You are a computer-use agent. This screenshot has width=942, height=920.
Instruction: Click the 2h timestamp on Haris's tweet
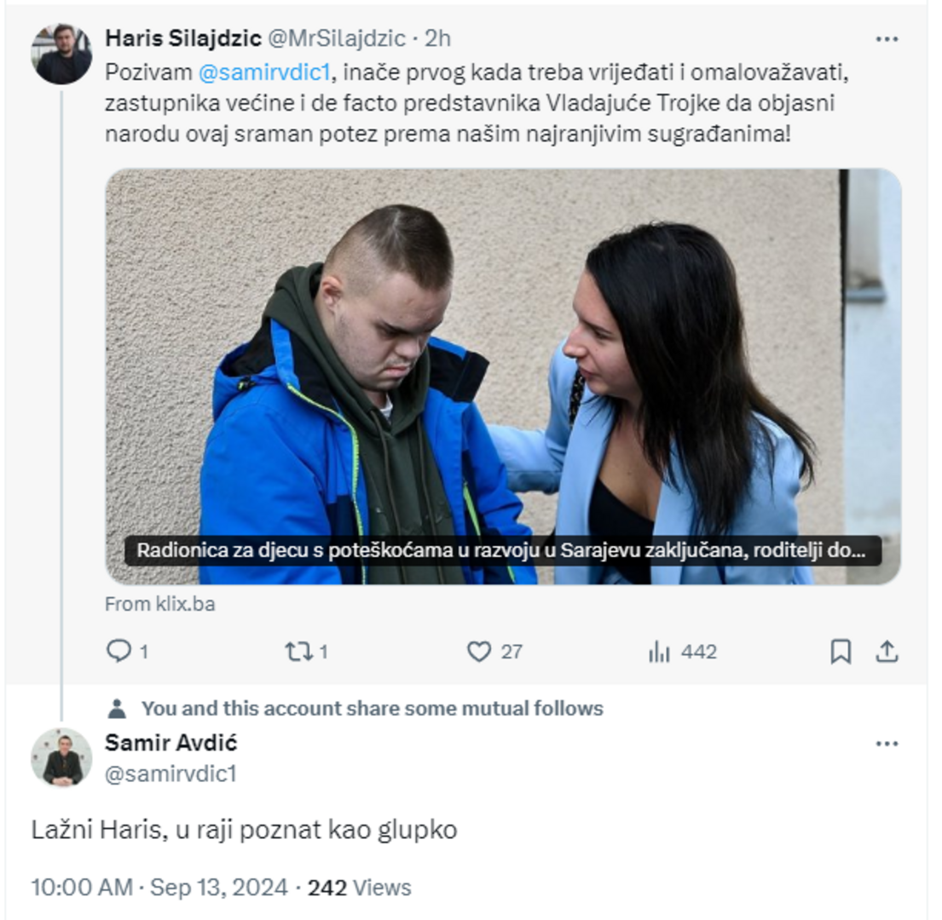pos(438,38)
